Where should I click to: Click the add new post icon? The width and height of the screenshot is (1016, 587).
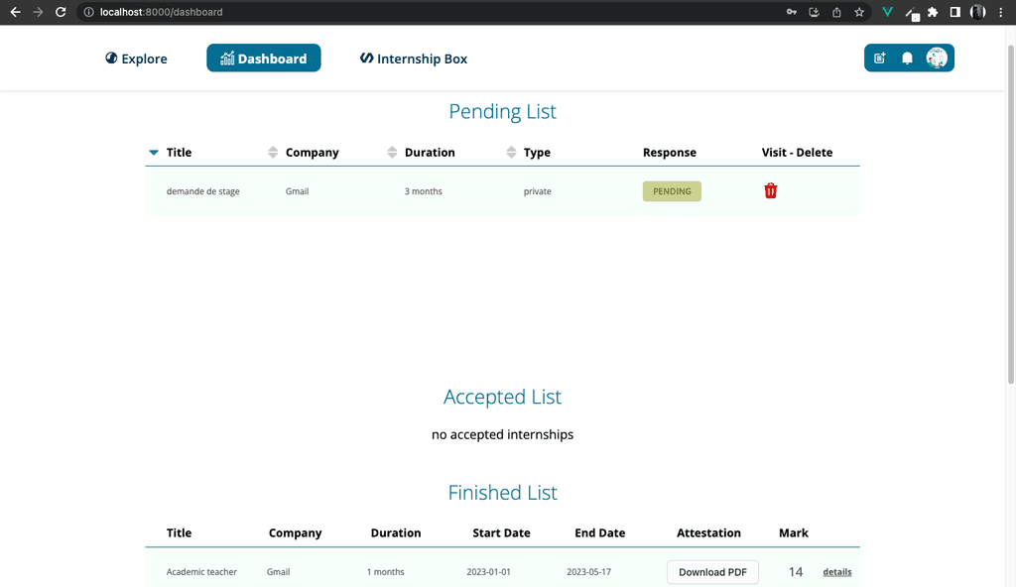pyautogui.click(x=879, y=59)
